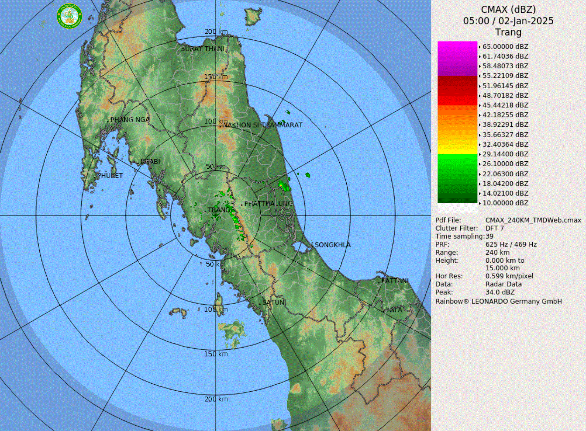The width and height of the screenshot is (586, 431).
Task: Click the red 48.70182 dBZ color band
Action: [x=457, y=95]
